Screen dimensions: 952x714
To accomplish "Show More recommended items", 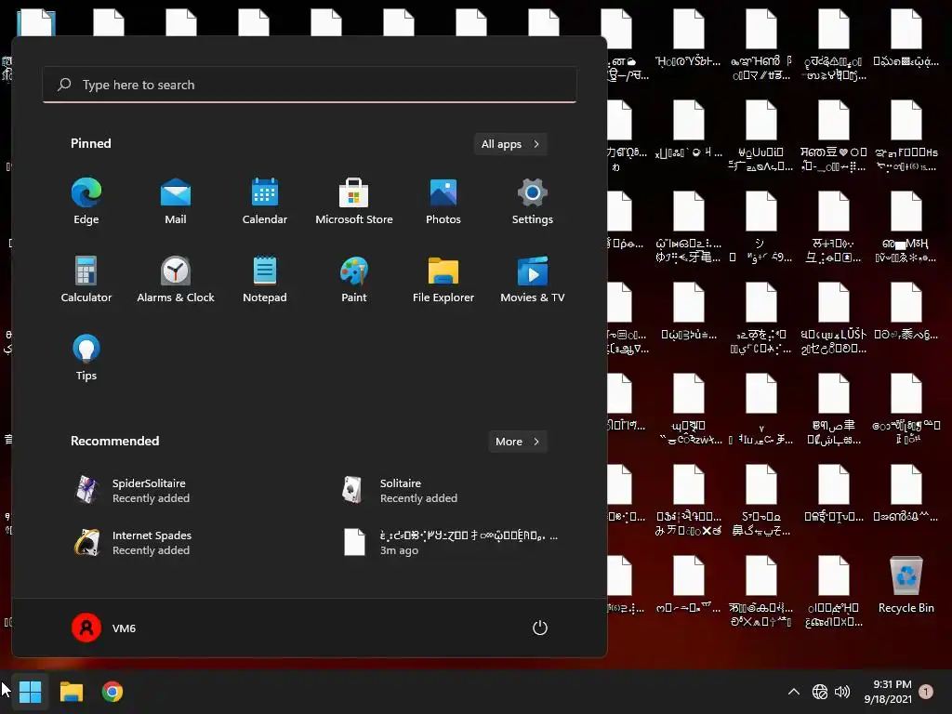I will point(517,442).
